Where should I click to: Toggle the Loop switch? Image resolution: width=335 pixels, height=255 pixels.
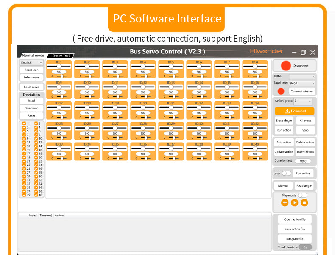click(x=287, y=173)
